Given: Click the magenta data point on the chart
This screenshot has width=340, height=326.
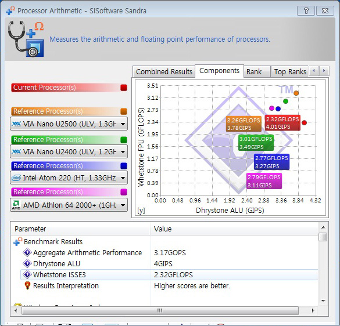Looking at the screenshot, I should click(x=271, y=108).
